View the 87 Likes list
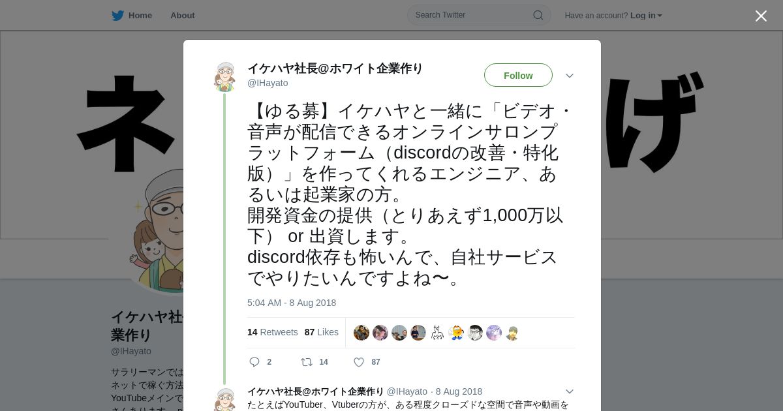The height and width of the screenshot is (411, 783). [x=322, y=332]
